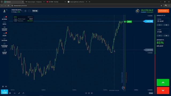Open the blue online help chat button
171x96 pixels.
point(5,92)
